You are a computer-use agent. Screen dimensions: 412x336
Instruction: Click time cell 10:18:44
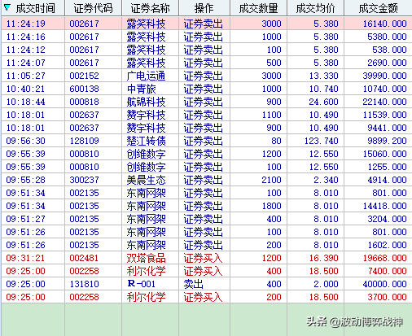[x=25, y=102]
